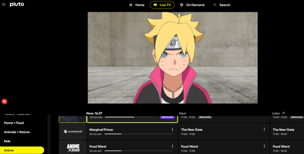Click the Home house icon
Viewport: 304px width, 154px height.
[x=131, y=5]
